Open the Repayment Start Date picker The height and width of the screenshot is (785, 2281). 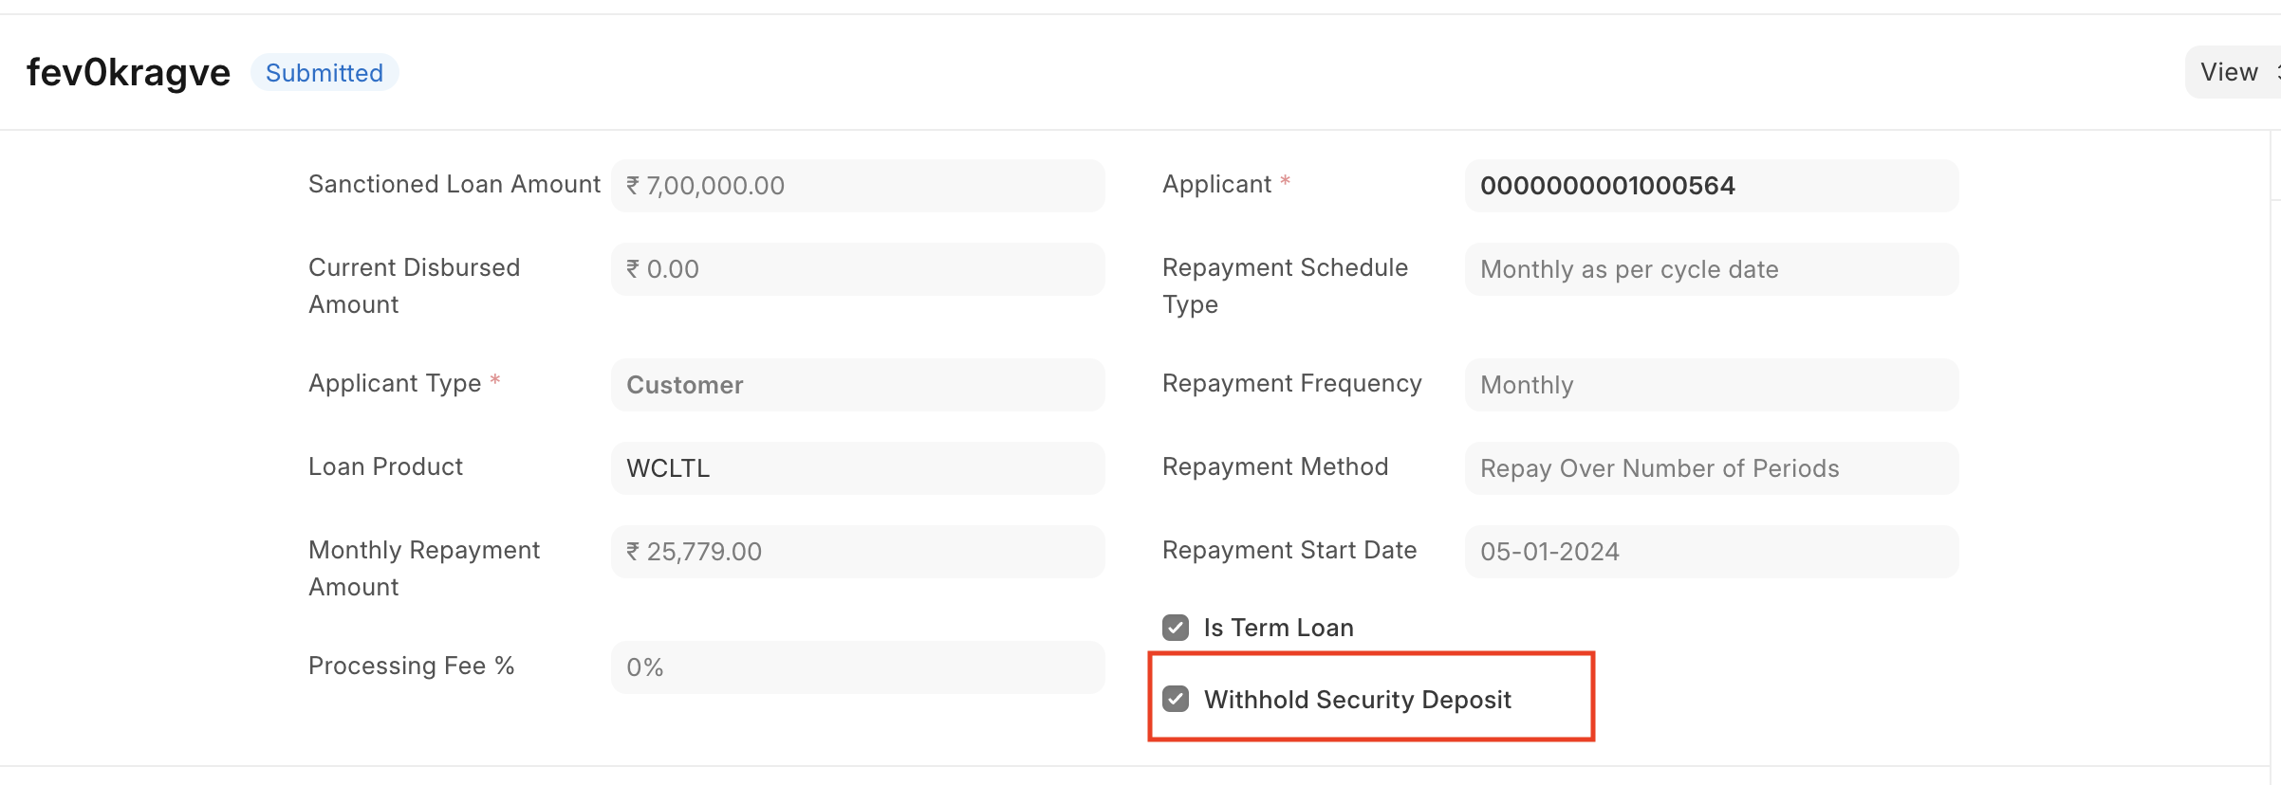(x=1710, y=551)
